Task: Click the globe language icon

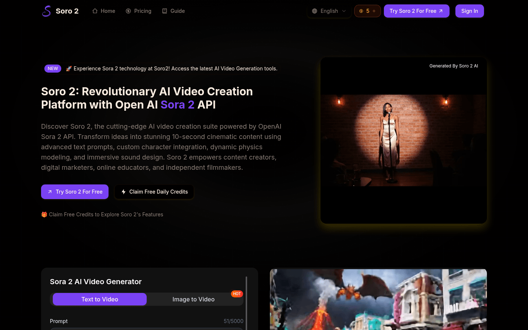Action: tap(315, 11)
